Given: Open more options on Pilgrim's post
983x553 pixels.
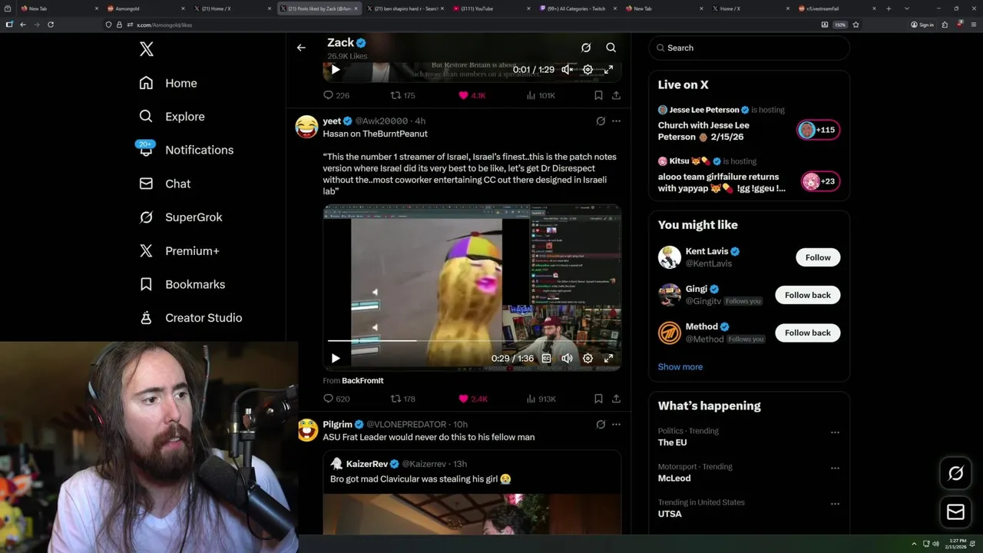Looking at the screenshot, I should [616, 424].
